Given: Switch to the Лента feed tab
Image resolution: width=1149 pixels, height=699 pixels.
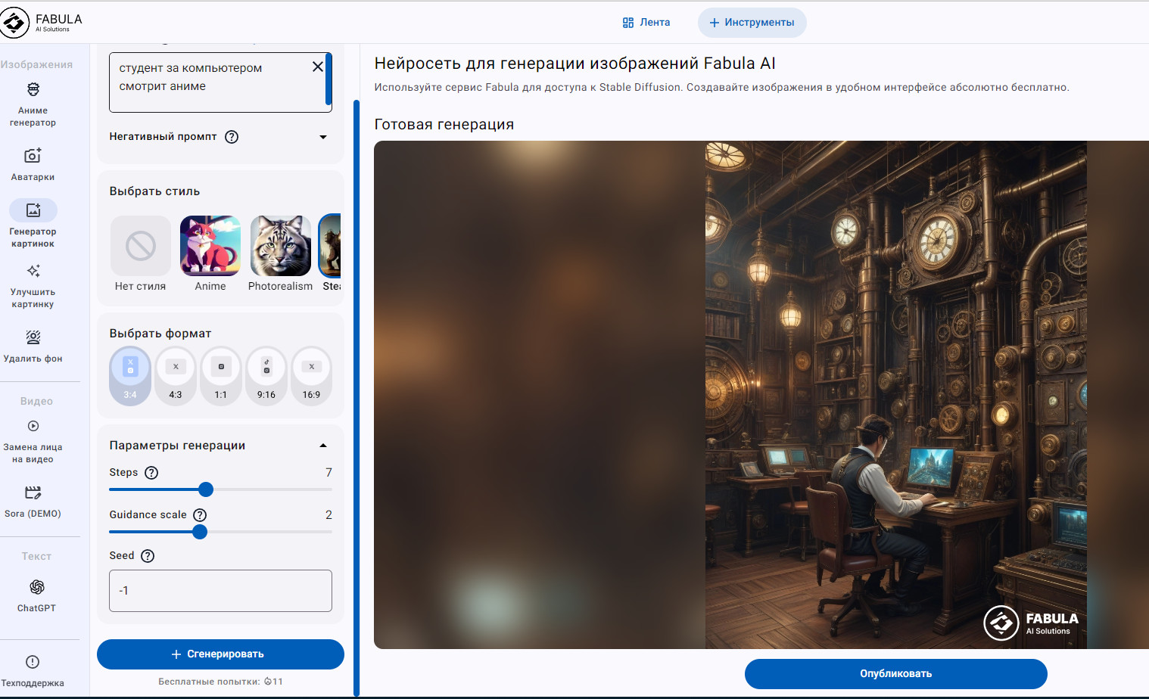Looking at the screenshot, I should (646, 23).
